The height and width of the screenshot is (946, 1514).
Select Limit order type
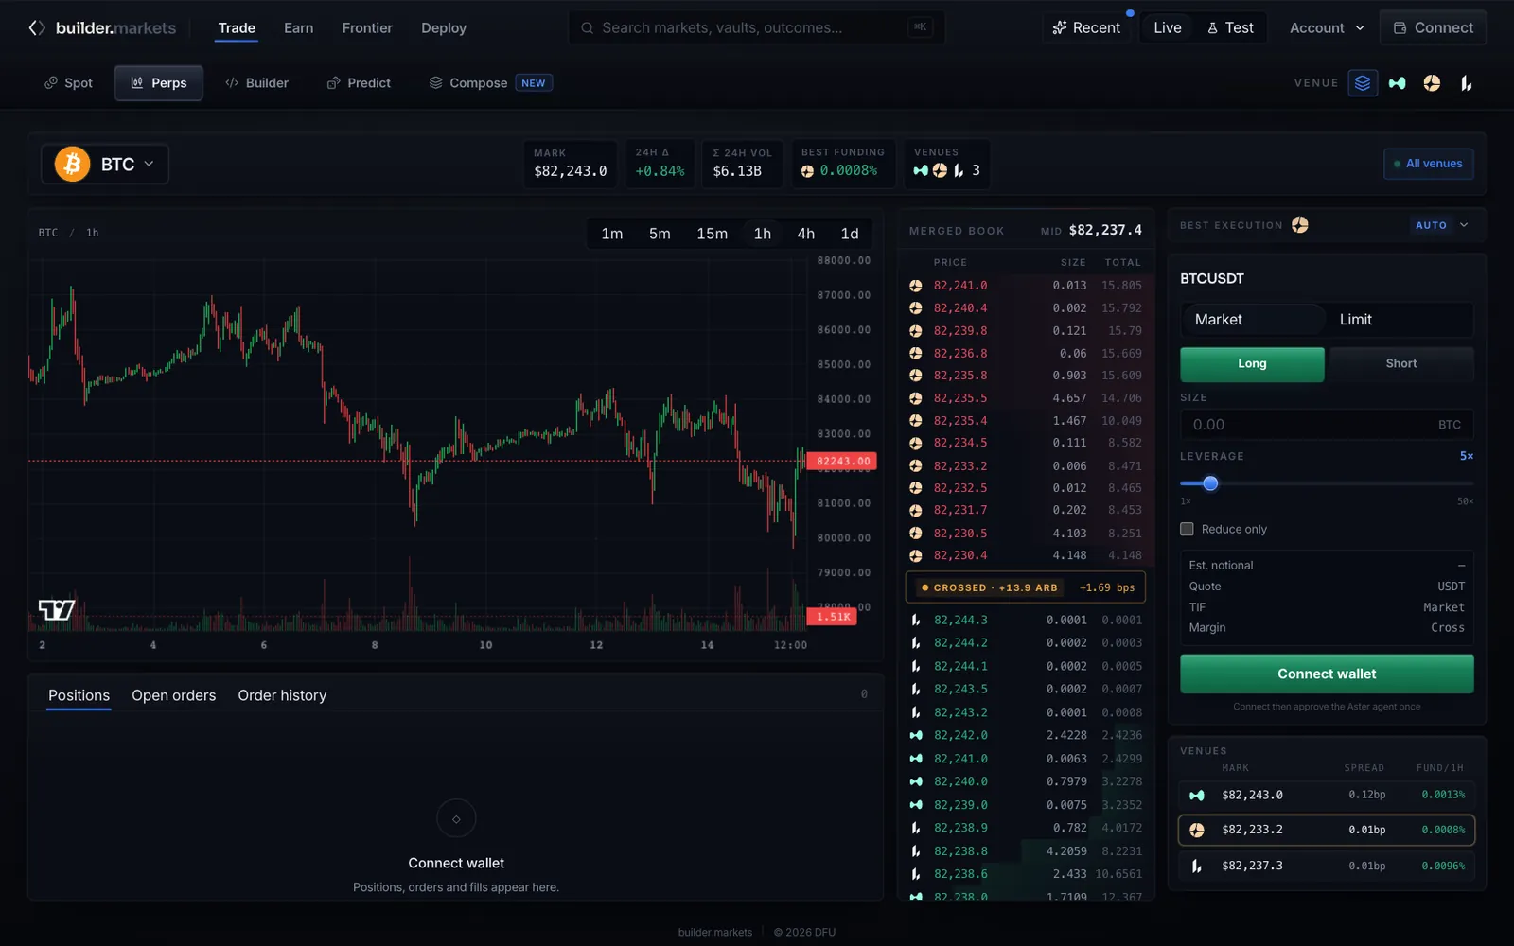(1398, 320)
